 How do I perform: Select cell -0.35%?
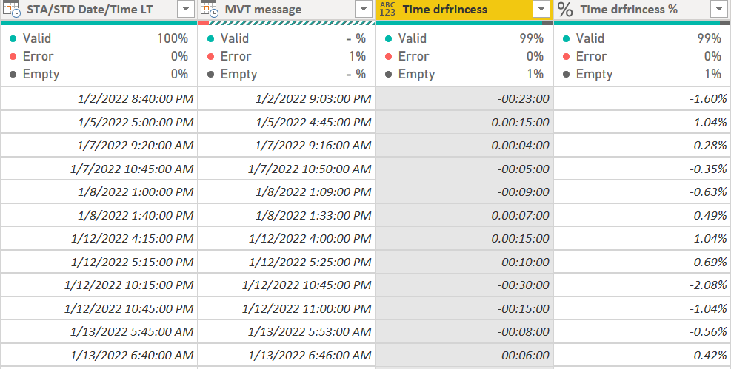[x=642, y=169]
